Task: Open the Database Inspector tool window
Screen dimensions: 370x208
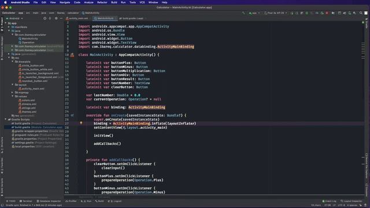Action: pos(49,201)
